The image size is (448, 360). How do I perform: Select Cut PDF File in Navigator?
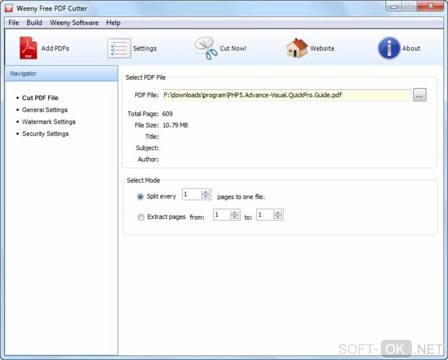click(40, 98)
